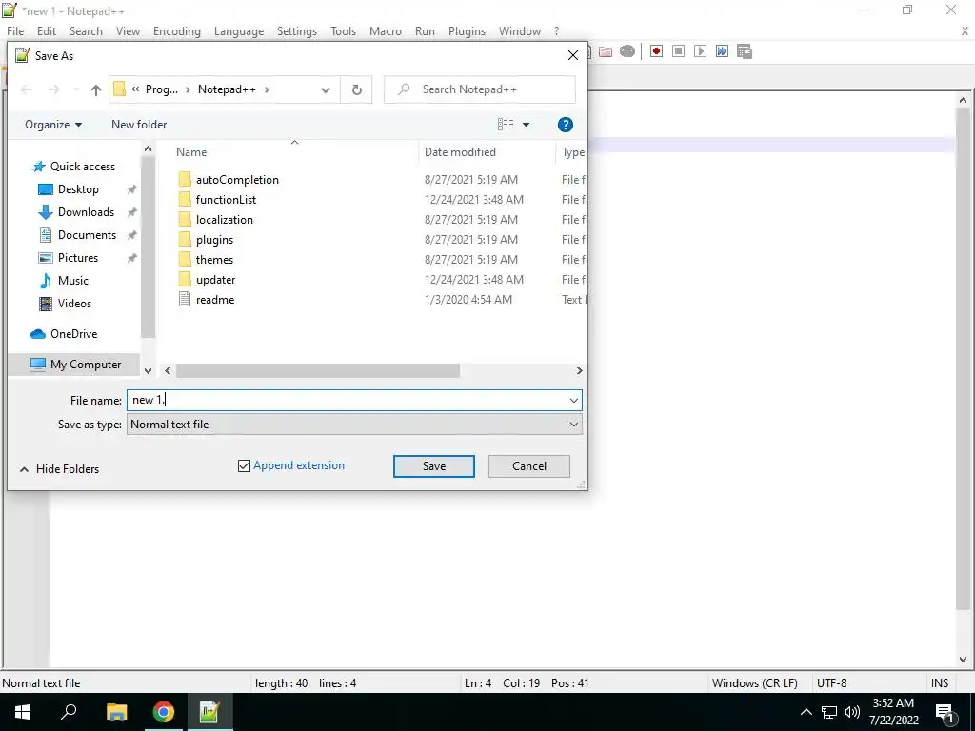The image size is (975, 731).
Task: Click the volume speaker tray icon
Action: (852, 712)
